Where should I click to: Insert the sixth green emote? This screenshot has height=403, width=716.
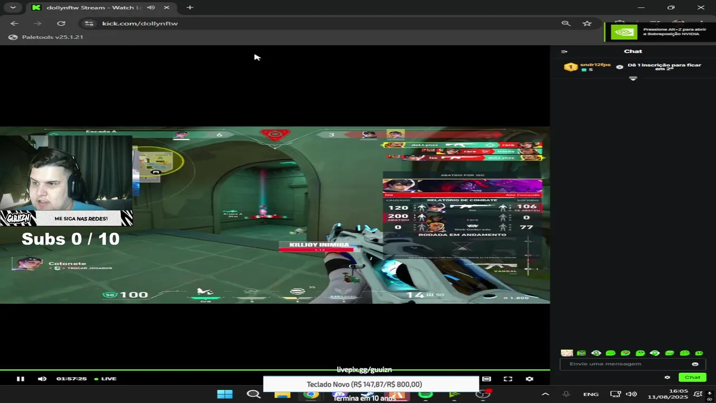tap(640, 353)
